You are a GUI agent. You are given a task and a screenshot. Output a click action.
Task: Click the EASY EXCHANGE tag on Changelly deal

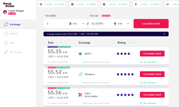tap(63, 67)
